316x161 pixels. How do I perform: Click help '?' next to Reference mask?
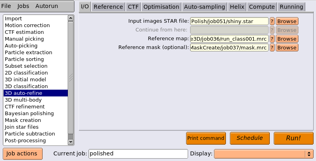272,47
